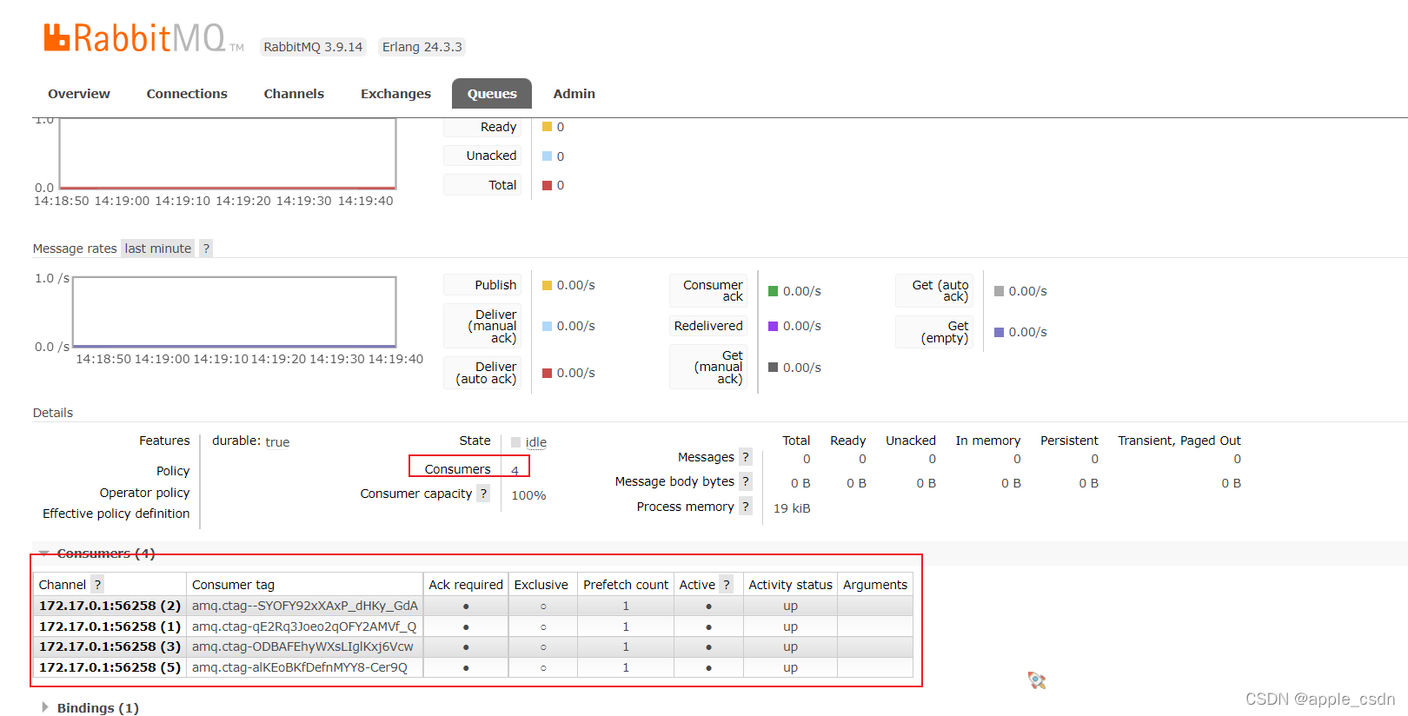Click the 'Ack required' column header
This screenshot has height=716, width=1408.
(466, 585)
